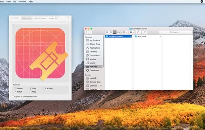Expand IconRazor Assets folder arrow

click(131, 36)
